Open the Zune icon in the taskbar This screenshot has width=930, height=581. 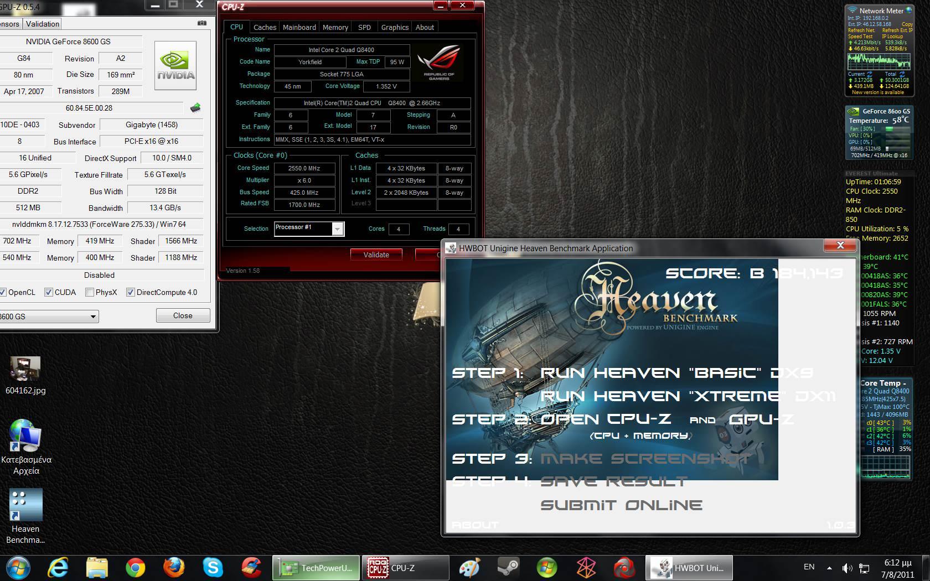pos(586,568)
